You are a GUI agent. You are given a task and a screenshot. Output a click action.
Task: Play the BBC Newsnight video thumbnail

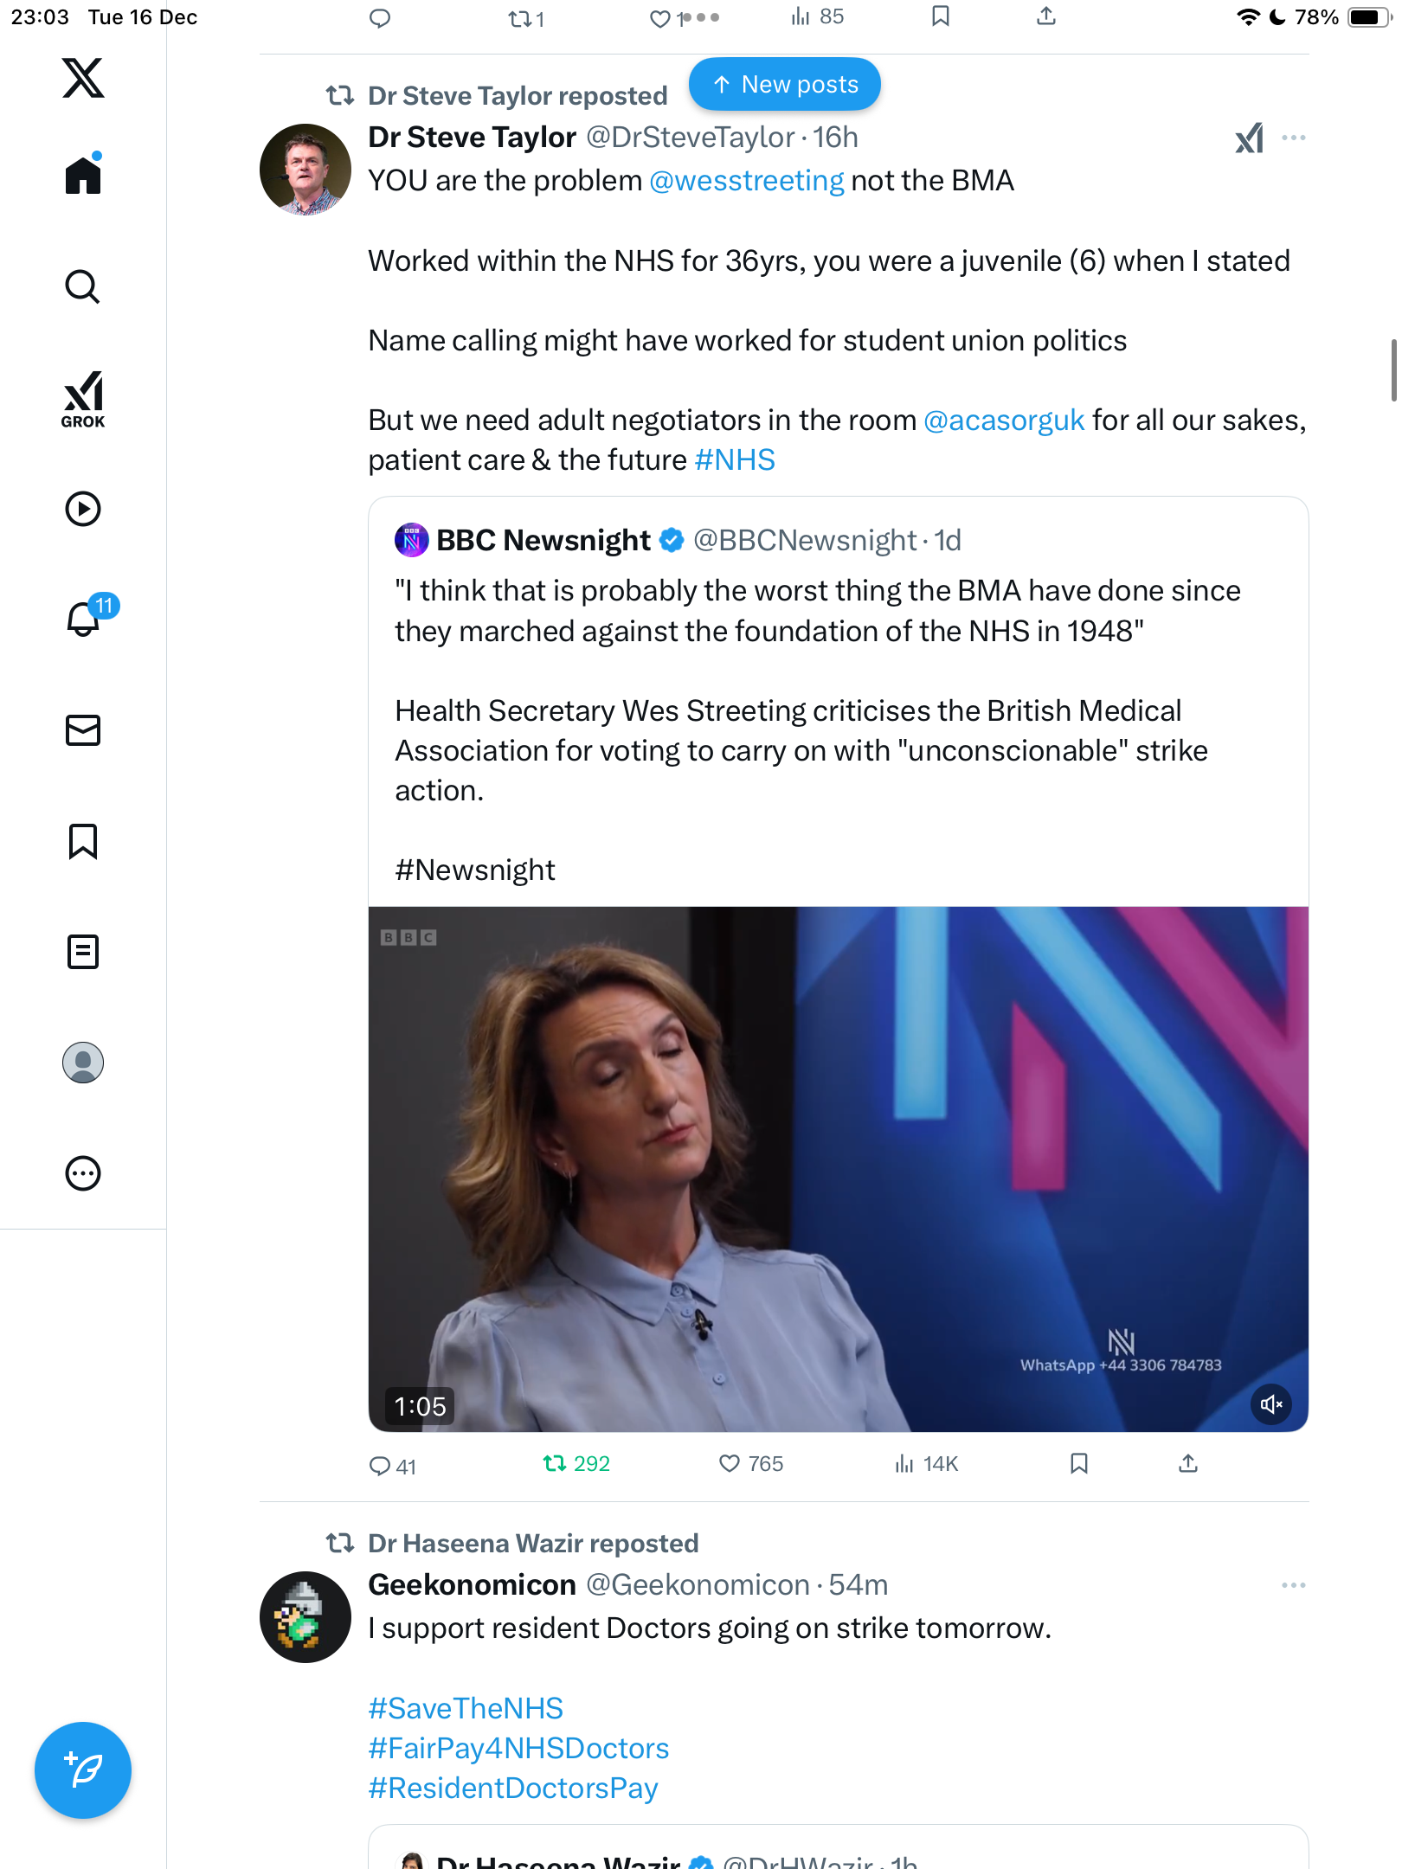(x=838, y=1168)
